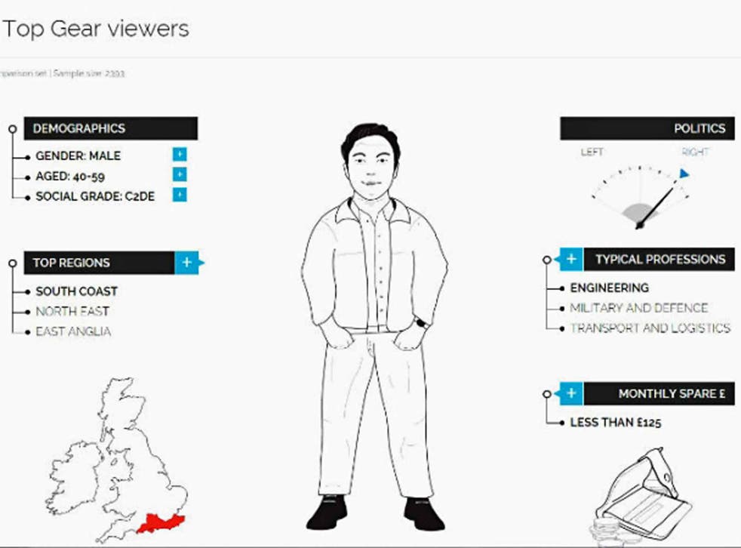Open Typical Professions plus button
Screen dimensions: 741x548
(x=570, y=259)
